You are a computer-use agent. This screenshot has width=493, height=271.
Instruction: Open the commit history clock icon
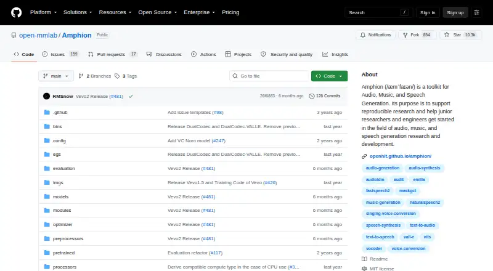pos(312,96)
